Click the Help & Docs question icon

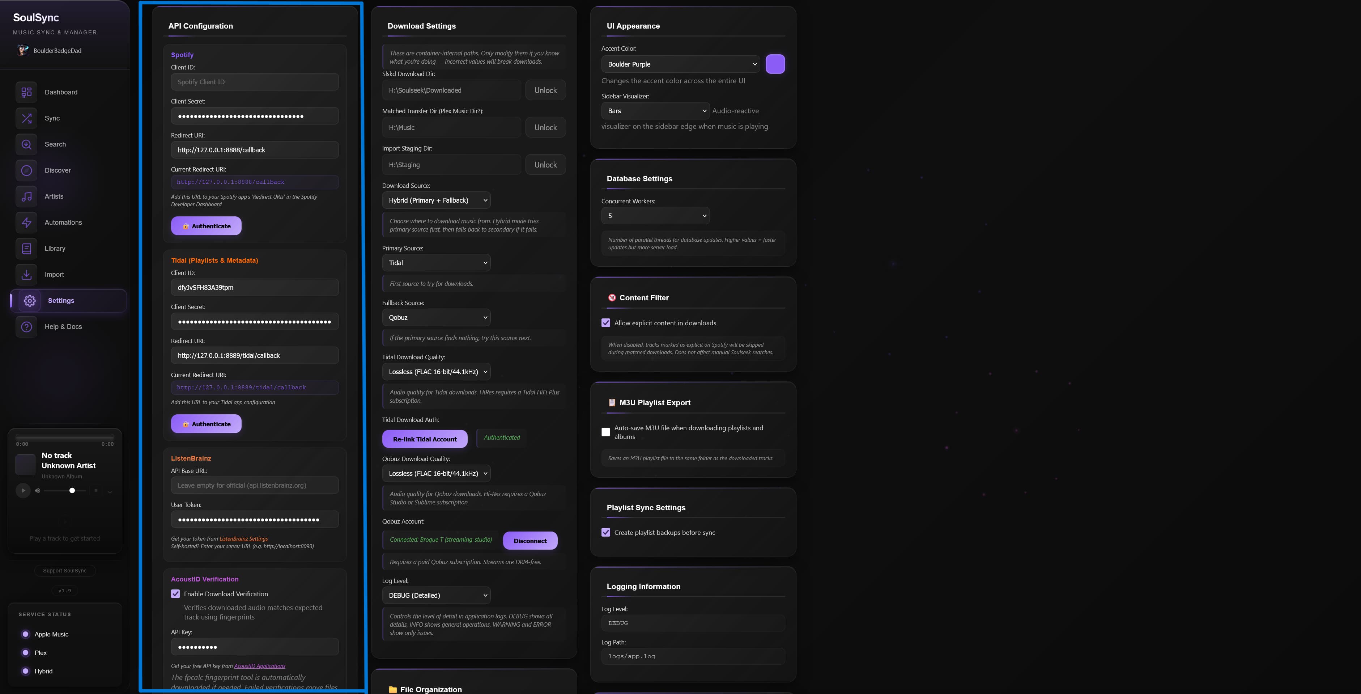[x=26, y=327]
